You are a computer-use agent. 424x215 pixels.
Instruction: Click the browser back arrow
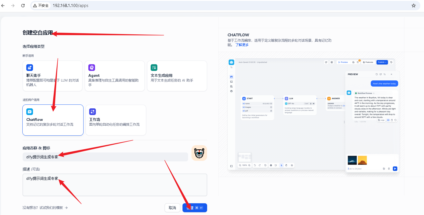click(x=3, y=6)
